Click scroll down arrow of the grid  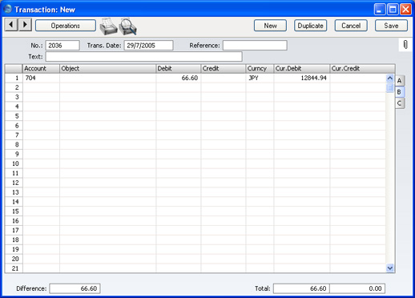point(390,268)
